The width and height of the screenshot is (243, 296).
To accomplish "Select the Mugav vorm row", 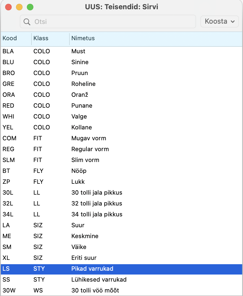I will click(121, 138).
